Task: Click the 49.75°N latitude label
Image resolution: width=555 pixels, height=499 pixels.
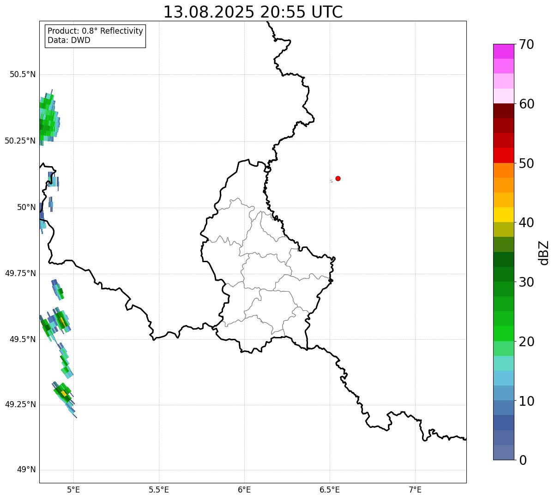Action: pyautogui.click(x=20, y=273)
